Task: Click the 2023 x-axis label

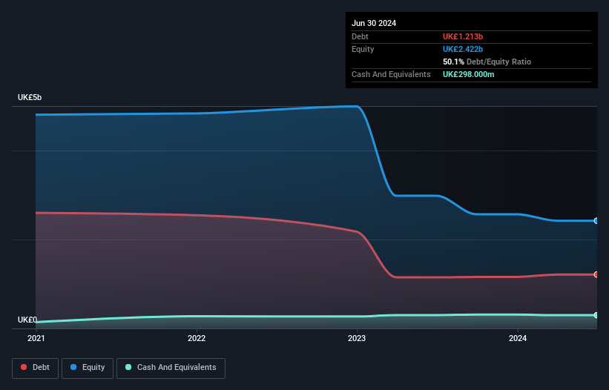Action: 357,338
